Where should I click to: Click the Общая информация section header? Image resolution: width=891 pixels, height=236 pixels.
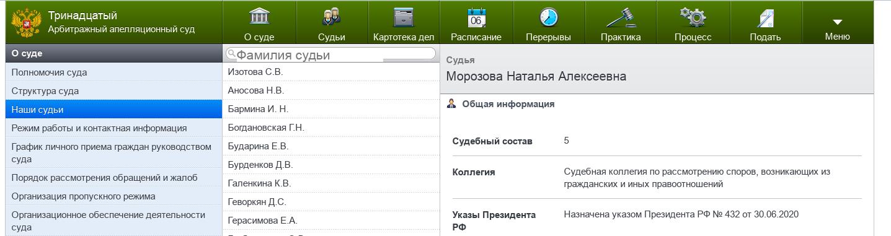tap(508, 104)
